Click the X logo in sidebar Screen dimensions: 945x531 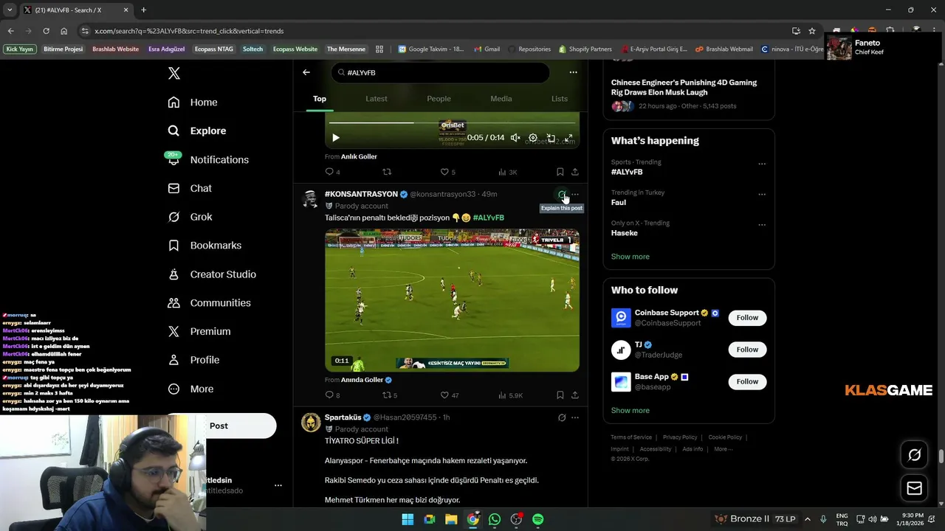tap(173, 73)
